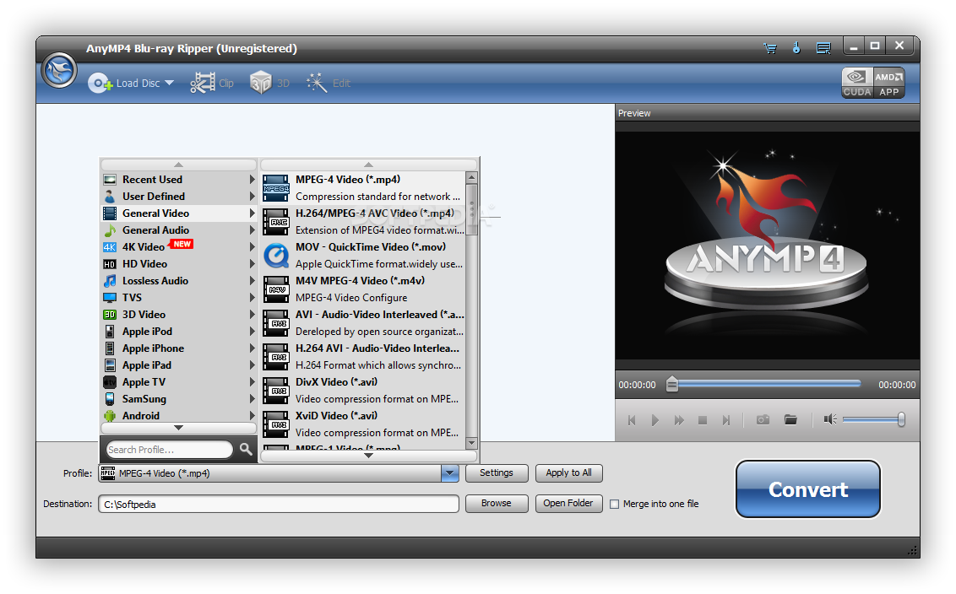Choose AVI Audio-Video Interleaved format
956x594 pixels.
pyautogui.click(x=363, y=323)
